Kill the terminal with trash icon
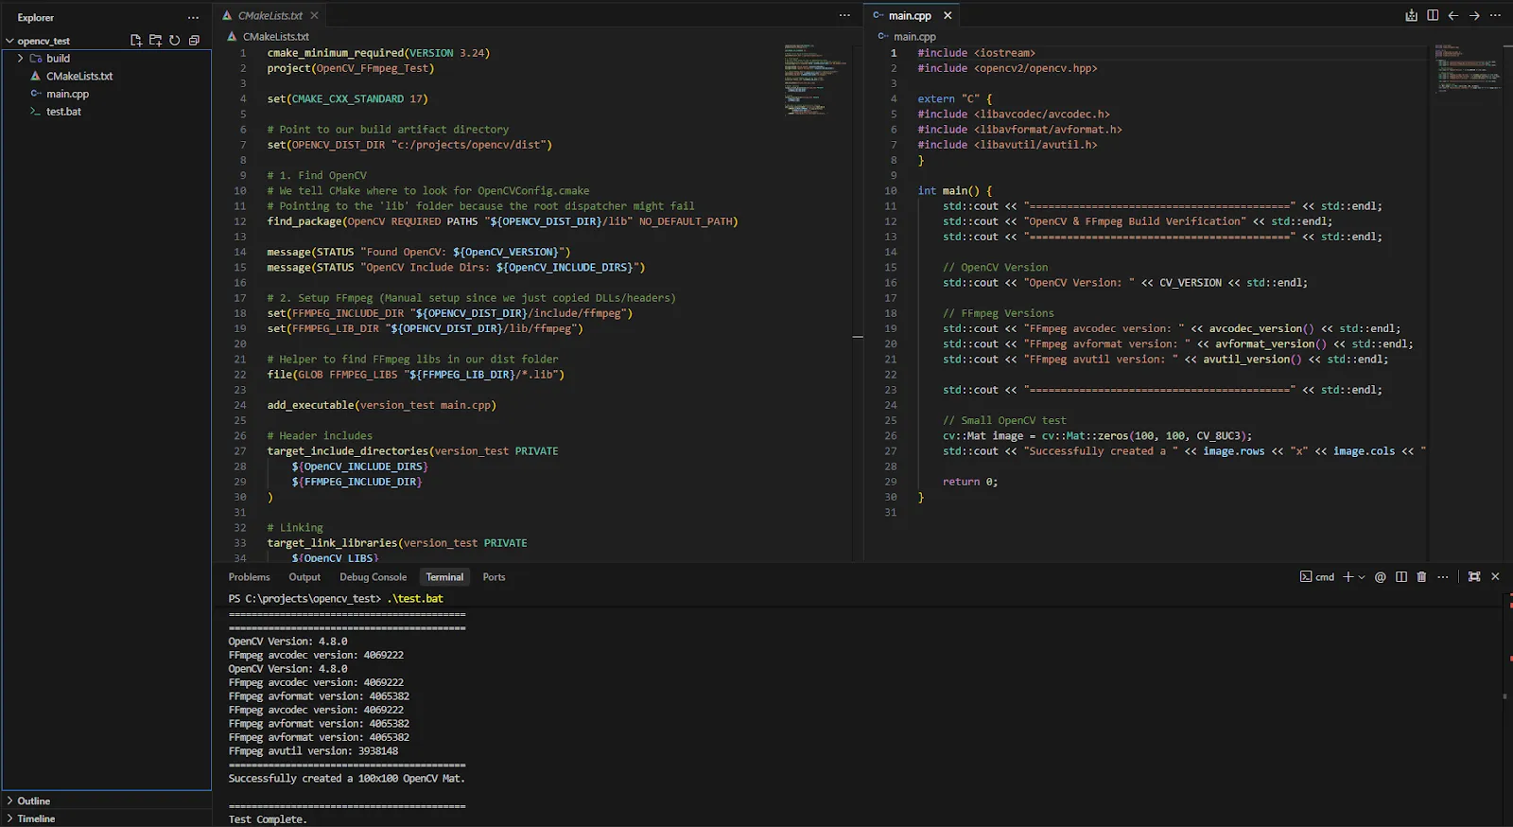This screenshot has width=1513, height=827. click(1421, 576)
